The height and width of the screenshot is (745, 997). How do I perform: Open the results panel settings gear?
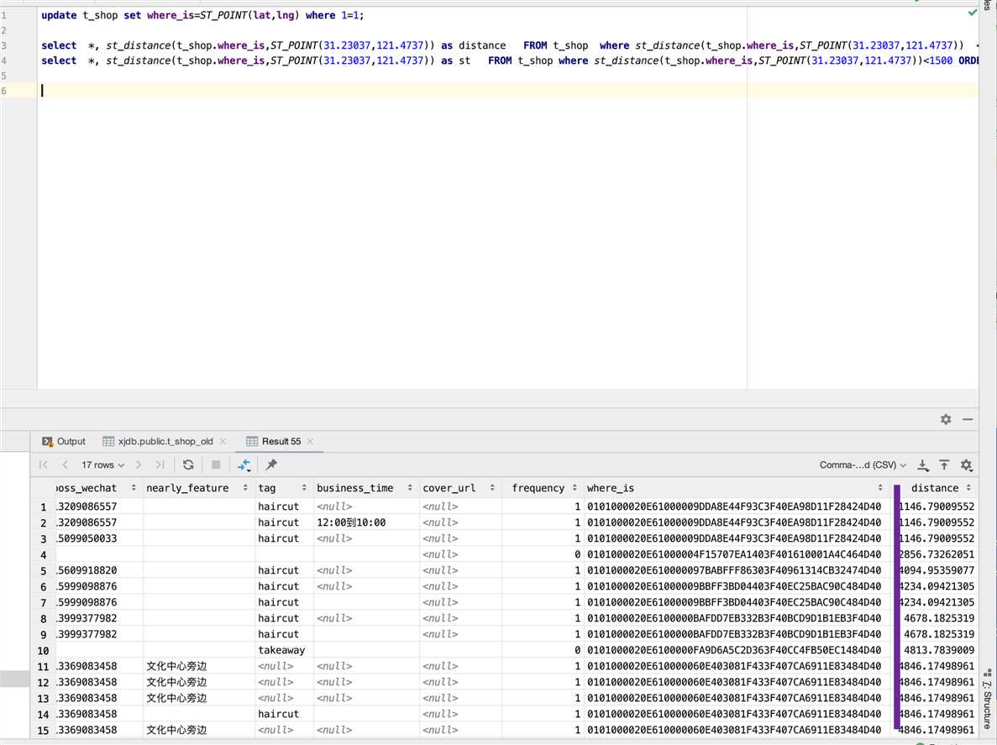(x=946, y=419)
